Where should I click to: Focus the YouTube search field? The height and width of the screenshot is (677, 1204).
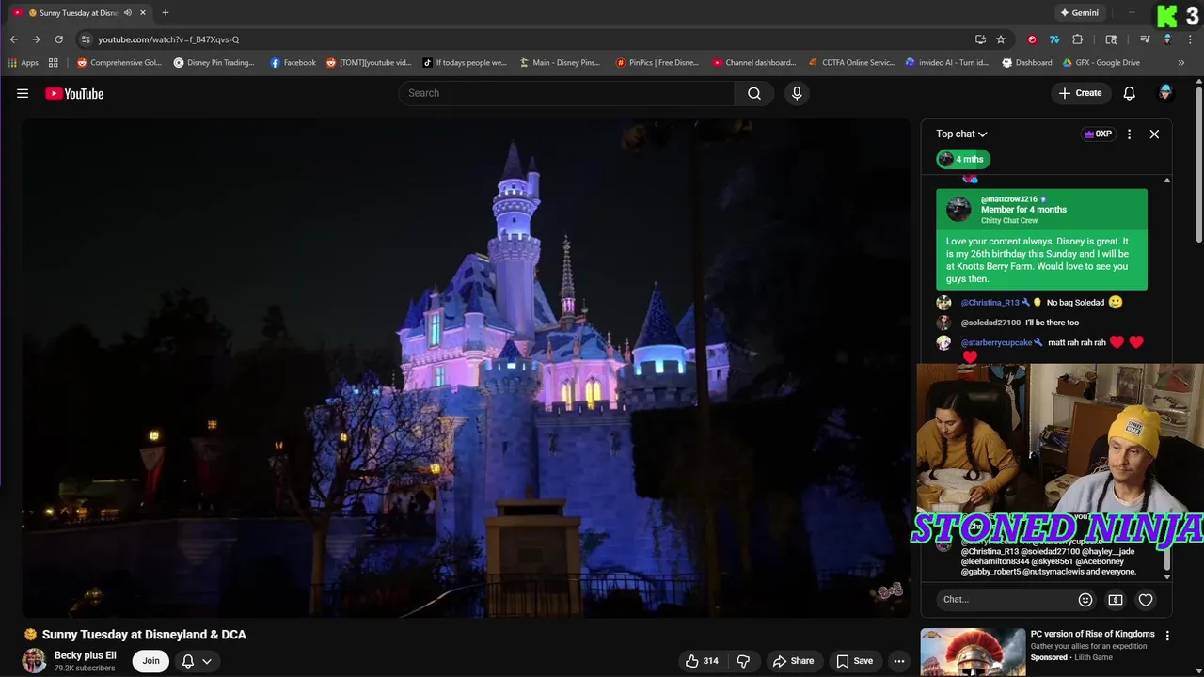point(566,93)
